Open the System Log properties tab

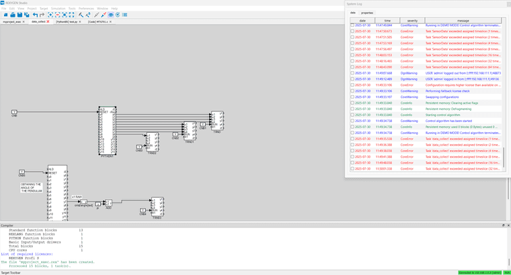click(x=367, y=13)
